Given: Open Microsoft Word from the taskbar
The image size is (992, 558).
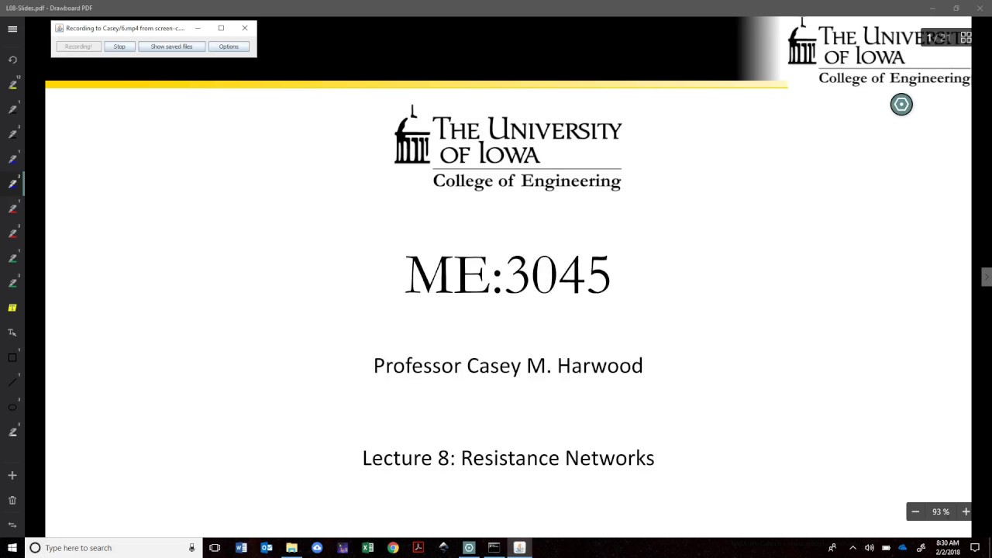Looking at the screenshot, I should pos(241,548).
